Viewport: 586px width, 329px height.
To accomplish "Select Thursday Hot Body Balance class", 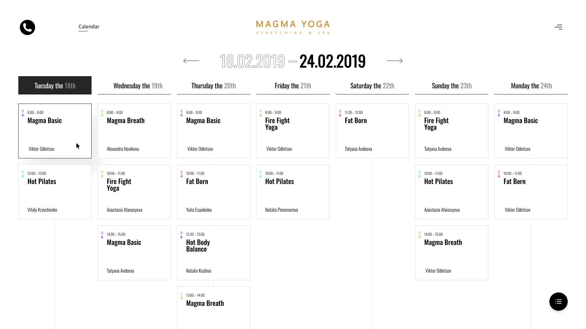I will click(x=214, y=253).
